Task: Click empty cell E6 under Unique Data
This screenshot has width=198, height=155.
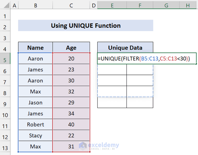Action: pyautogui.click(x=112, y=70)
